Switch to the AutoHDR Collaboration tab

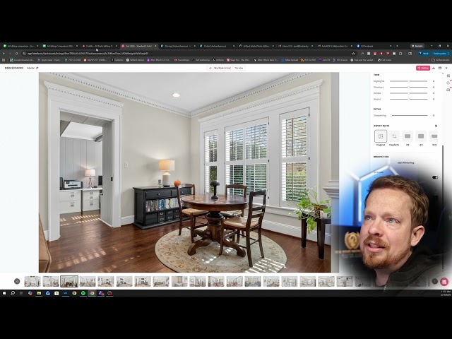point(334,46)
